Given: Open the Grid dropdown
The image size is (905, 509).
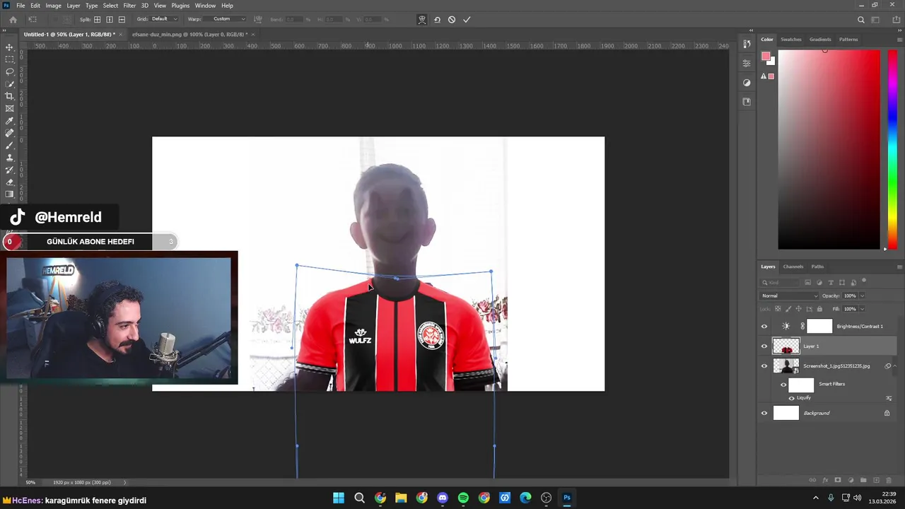Looking at the screenshot, I should [165, 19].
